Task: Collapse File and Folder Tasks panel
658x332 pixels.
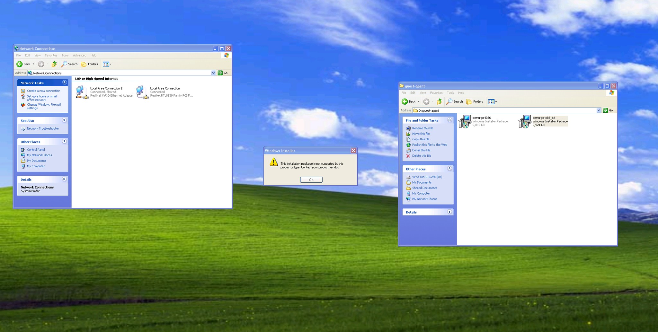Action: (449, 120)
